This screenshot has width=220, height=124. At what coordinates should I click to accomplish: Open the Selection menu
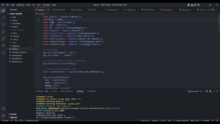[20, 5]
